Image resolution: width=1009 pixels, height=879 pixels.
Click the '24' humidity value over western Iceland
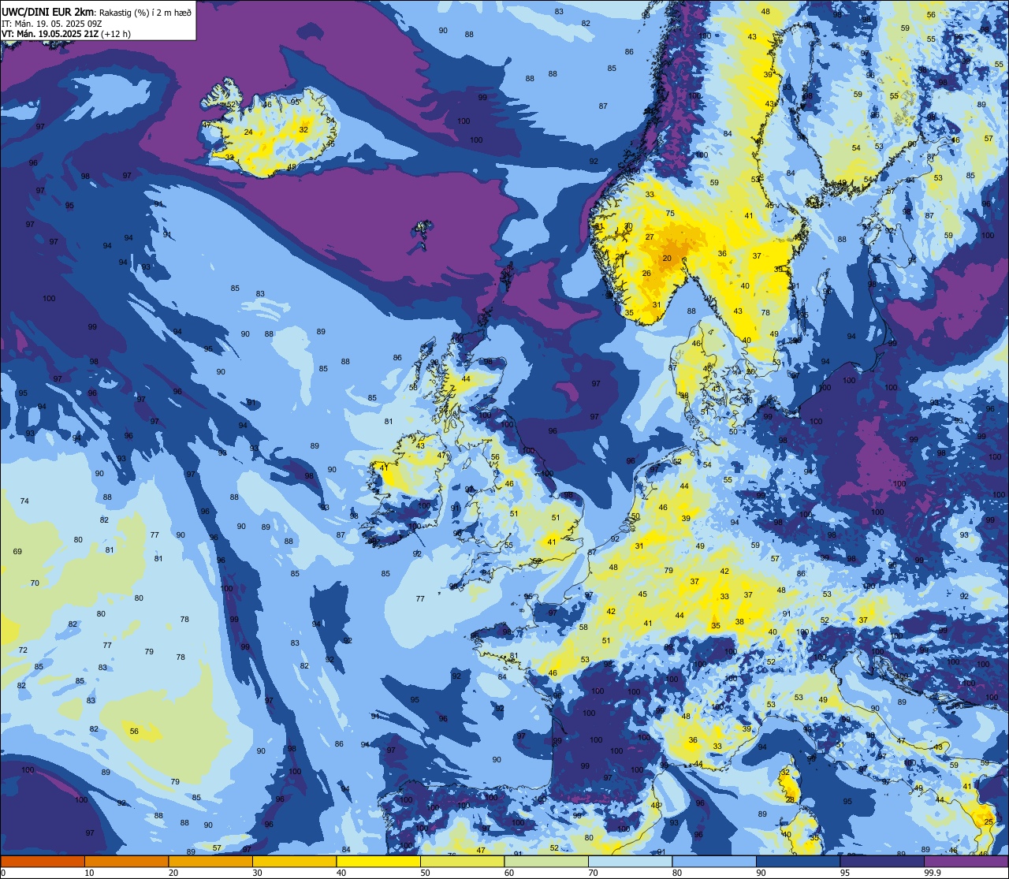pyautogui.click(x=248, y=132)
